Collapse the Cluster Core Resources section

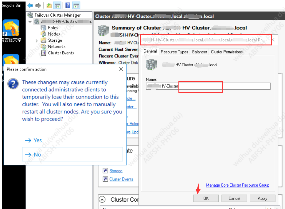click(102, 199)
